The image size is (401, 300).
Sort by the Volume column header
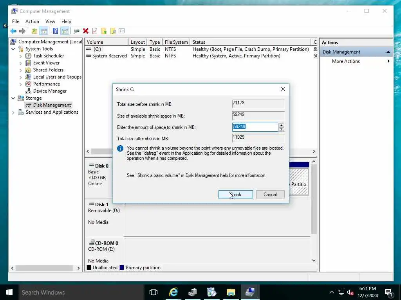click(106, 42)
